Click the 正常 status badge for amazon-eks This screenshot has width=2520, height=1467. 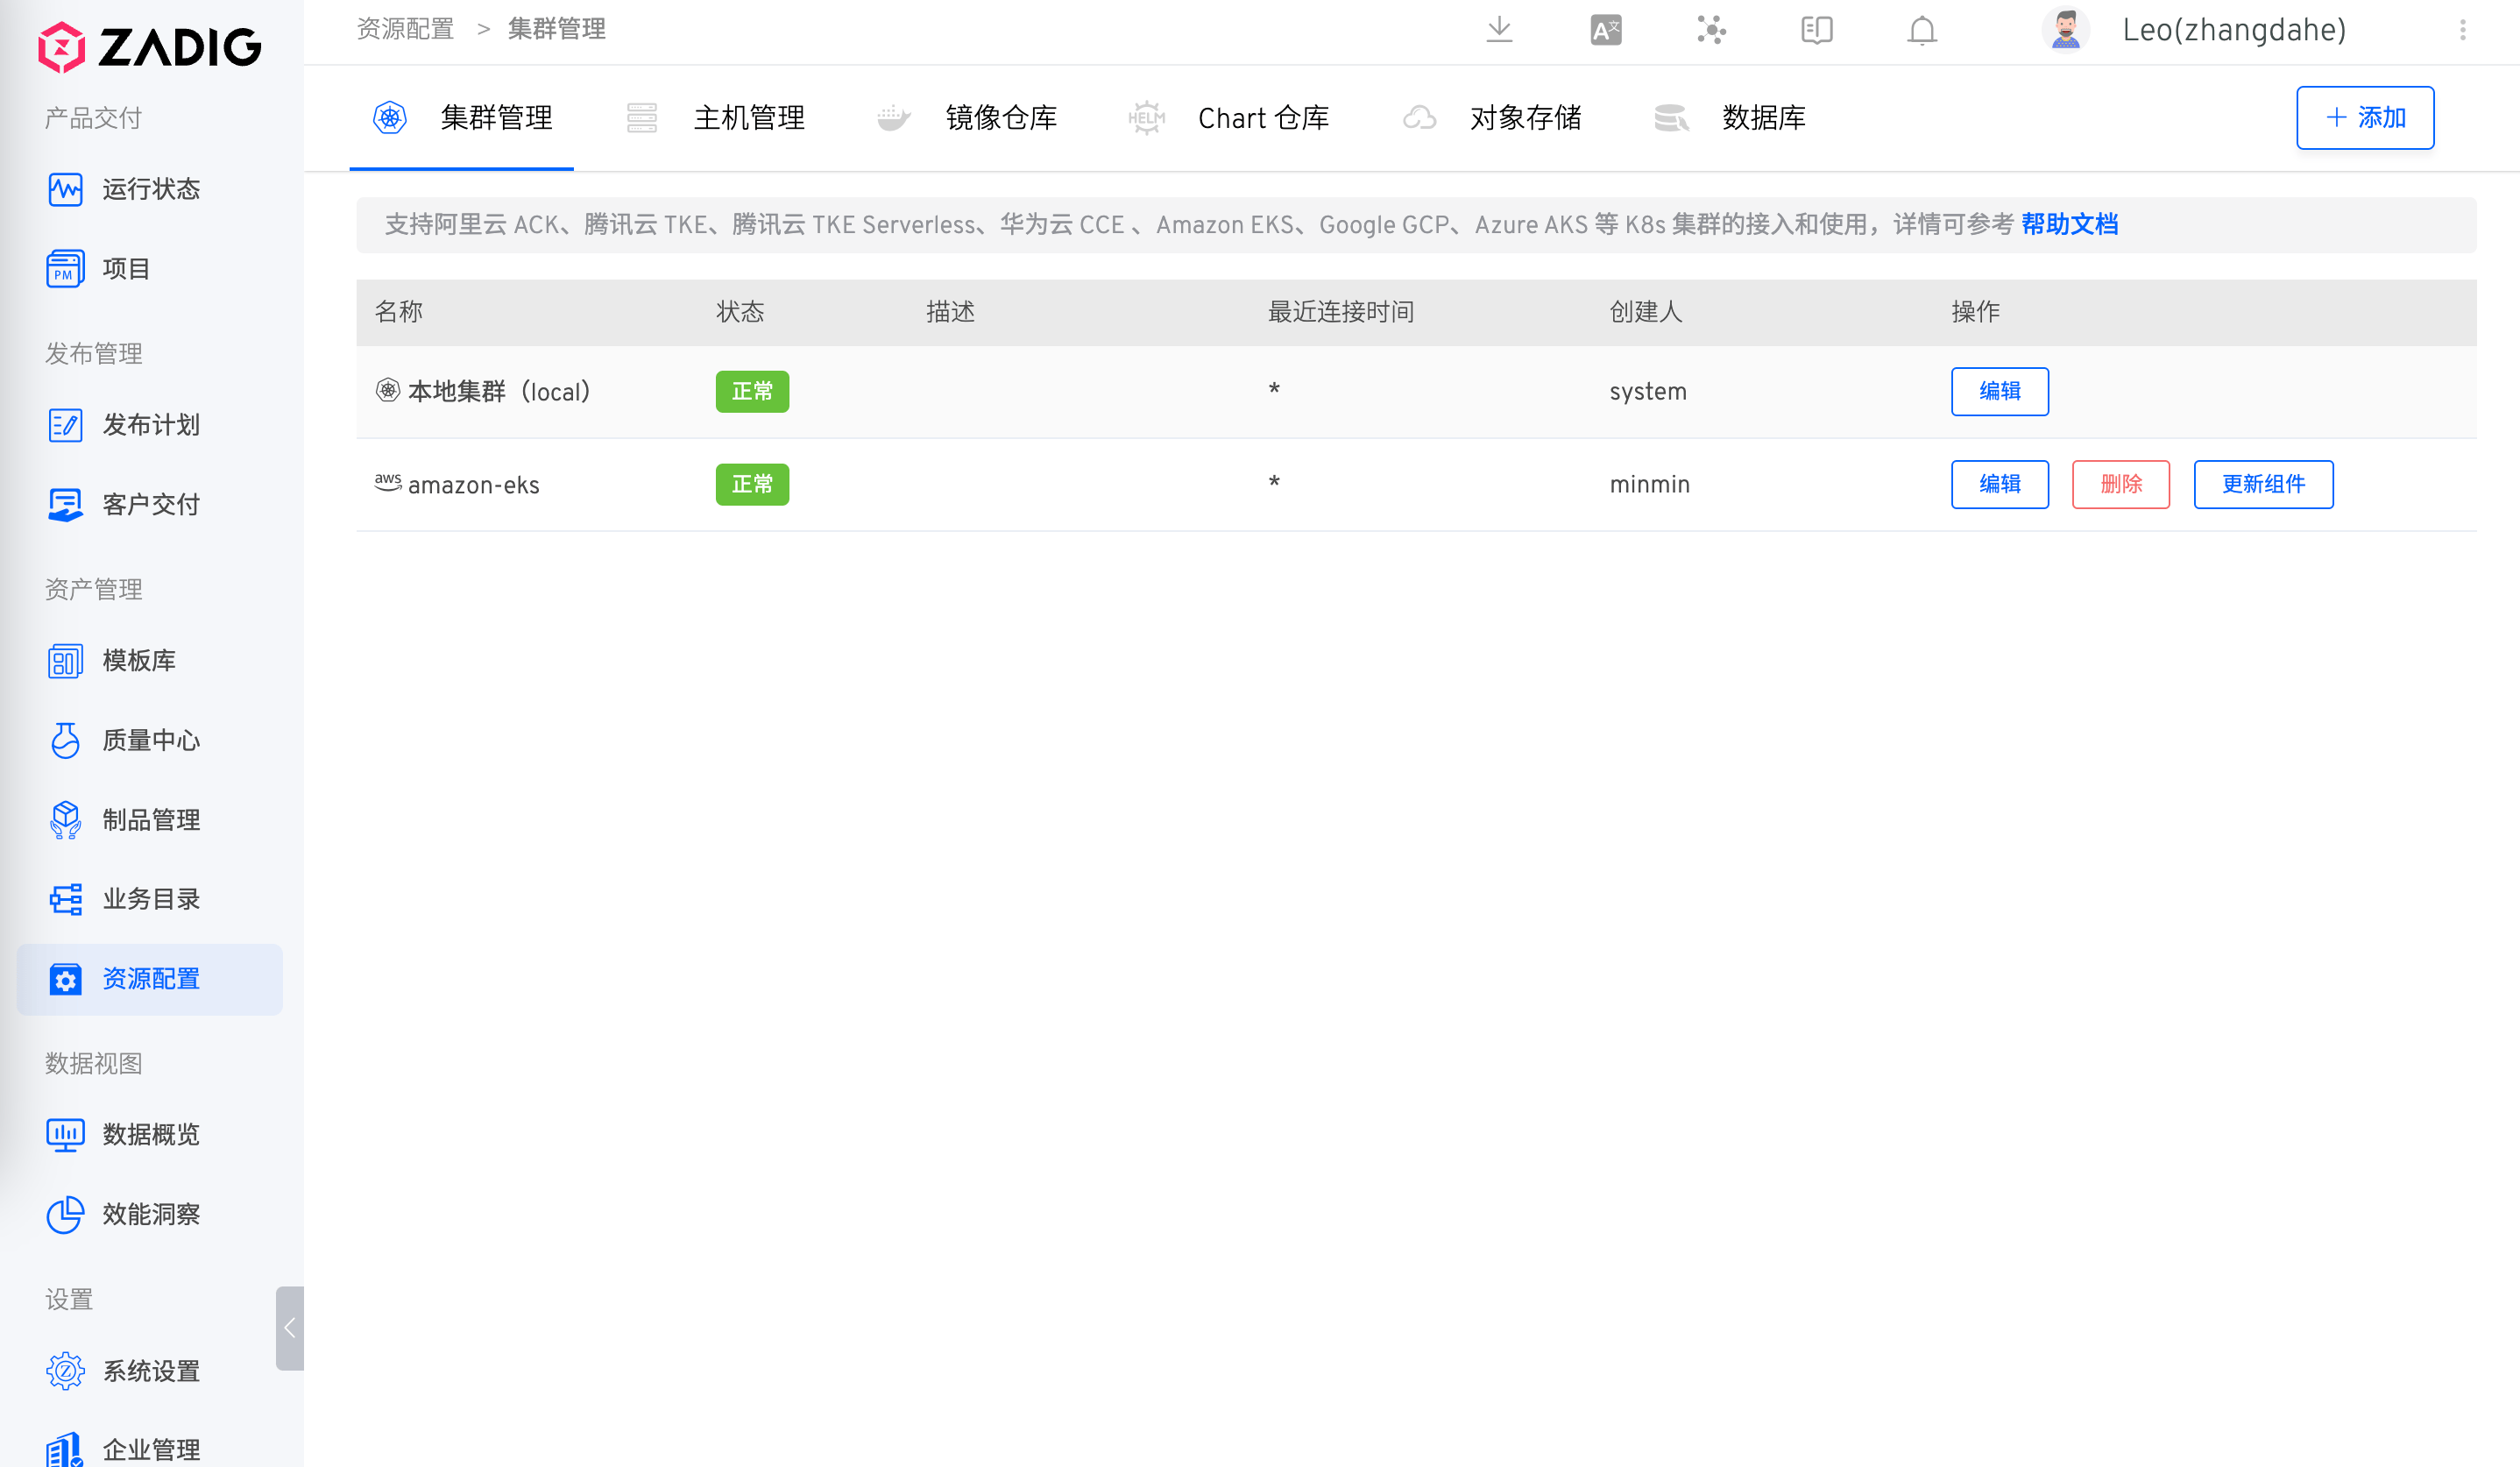point(752,484)
